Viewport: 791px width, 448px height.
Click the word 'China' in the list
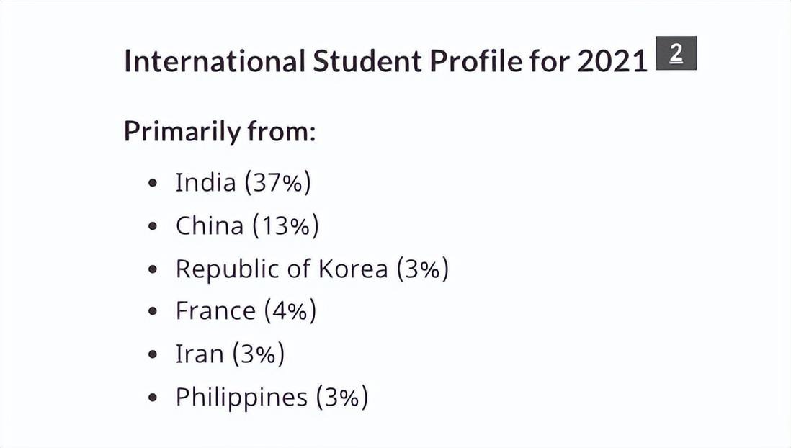210,225
